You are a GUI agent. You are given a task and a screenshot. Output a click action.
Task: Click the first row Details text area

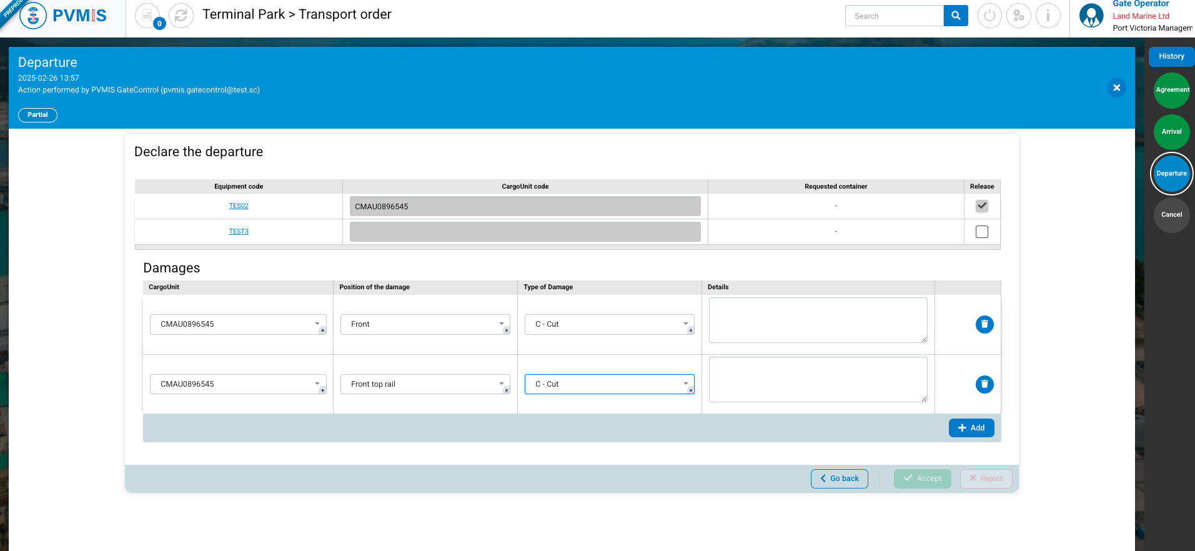tap(817, 320)
